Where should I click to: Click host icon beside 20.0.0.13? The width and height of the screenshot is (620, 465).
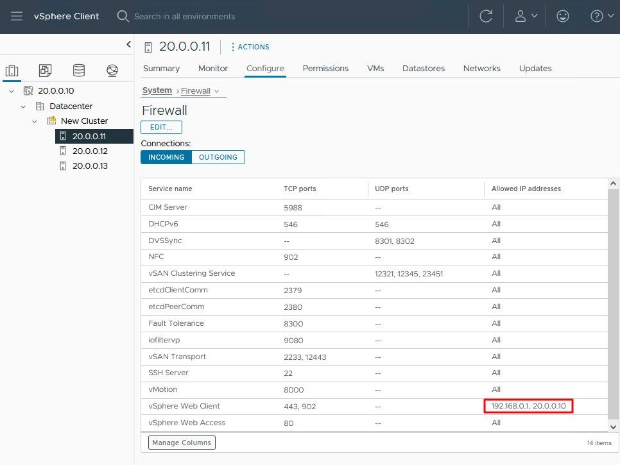(x=62, y=166)
